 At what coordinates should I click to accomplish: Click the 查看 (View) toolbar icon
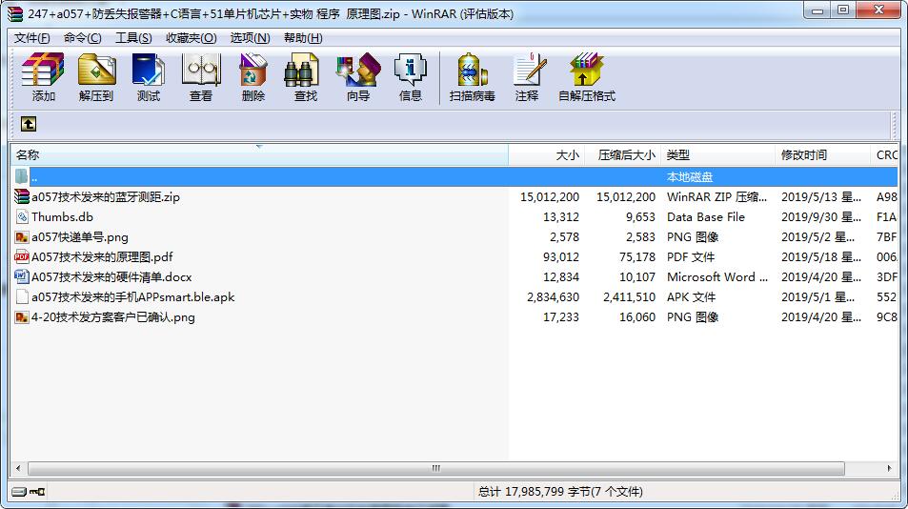[201, 70]
